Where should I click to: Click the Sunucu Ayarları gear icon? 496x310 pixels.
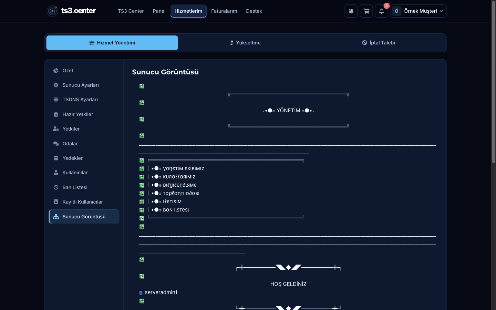pos(56,85)
